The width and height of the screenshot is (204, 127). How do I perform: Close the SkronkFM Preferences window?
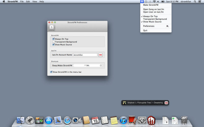coord(49,22)
